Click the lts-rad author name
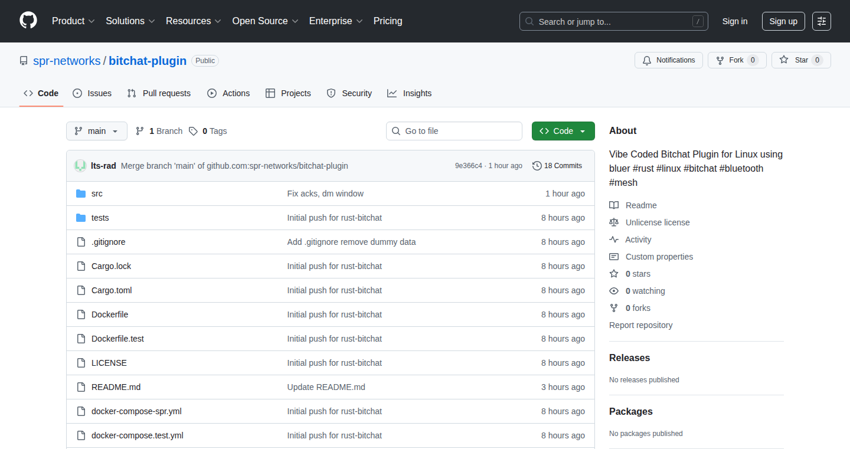Screen dimensions: 850x449 (x=103, y=166)
